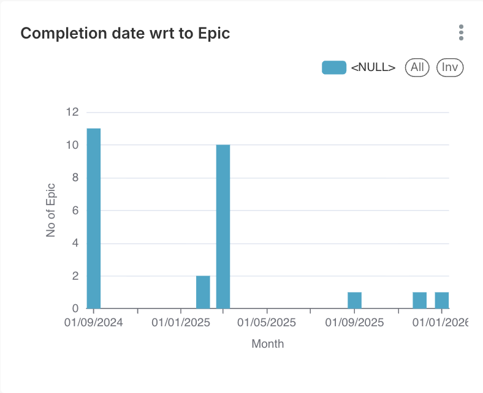Screen dimensions: 483x393
Task: Toggle the <NULL> series legend label
Action: [x=373, y=67]
